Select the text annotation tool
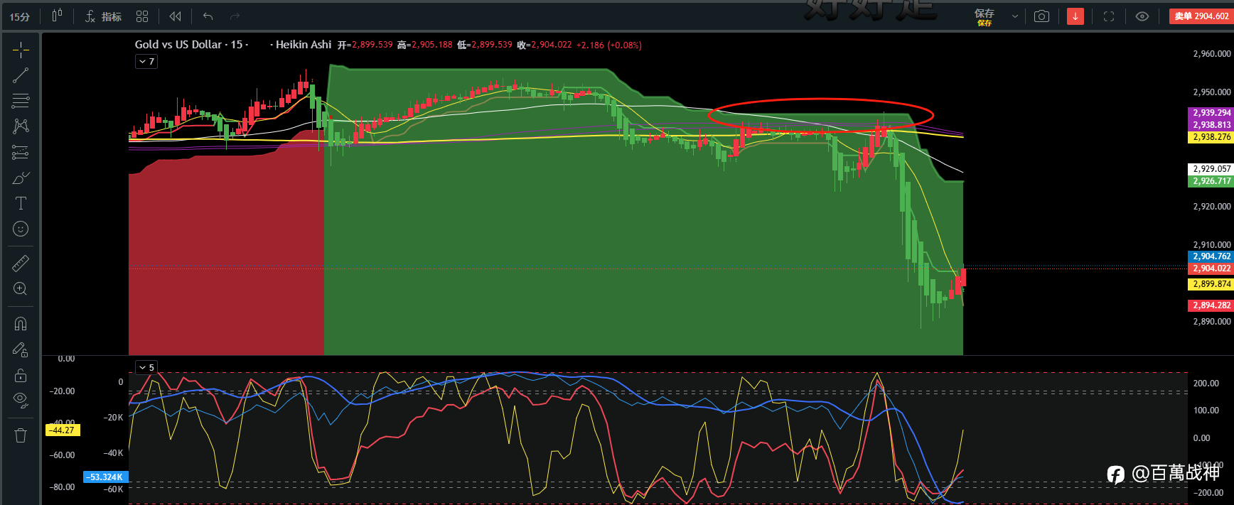This screenshot has width=1234, height=505. tap(21, 203)
